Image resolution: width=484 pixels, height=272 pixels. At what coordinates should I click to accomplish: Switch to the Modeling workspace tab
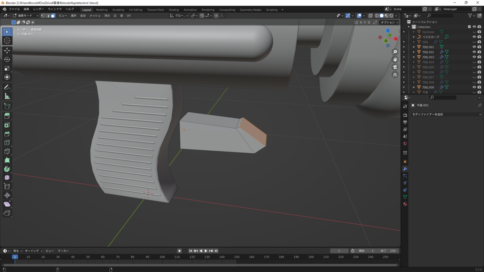point(102,10)
